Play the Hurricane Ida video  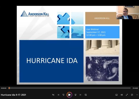pos(69,95)
